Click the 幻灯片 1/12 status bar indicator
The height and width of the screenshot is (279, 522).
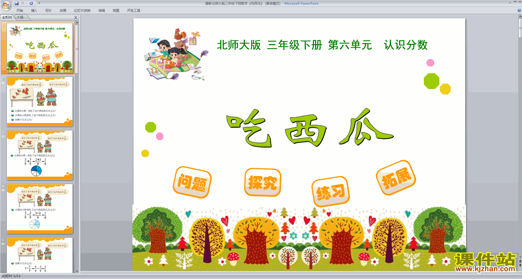11,276
